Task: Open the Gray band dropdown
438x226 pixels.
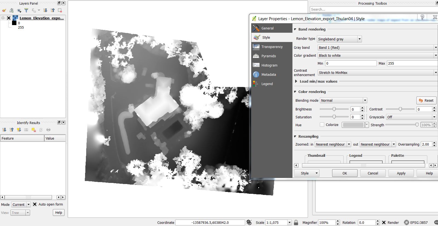Action: point(378,47)
